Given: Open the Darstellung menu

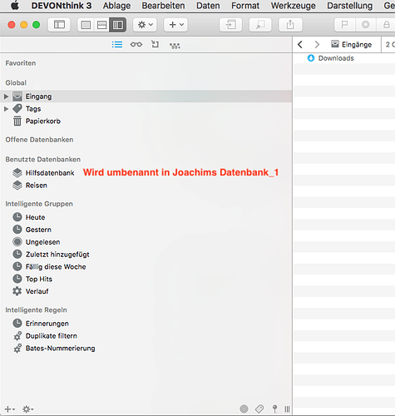Looking at the screenshot, I should point(349,6).
